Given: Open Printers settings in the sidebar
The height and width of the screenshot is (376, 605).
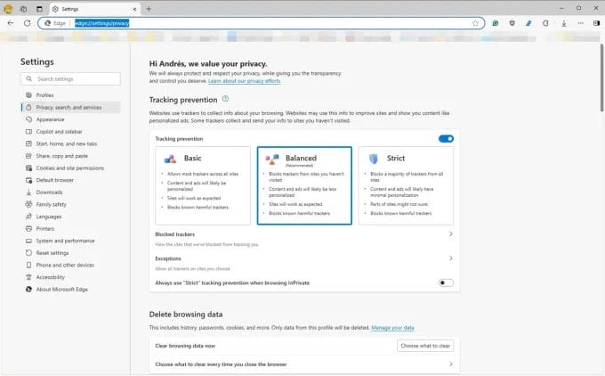Looking at the screenshot, I should pyautogui.click(x=46, y=228).
